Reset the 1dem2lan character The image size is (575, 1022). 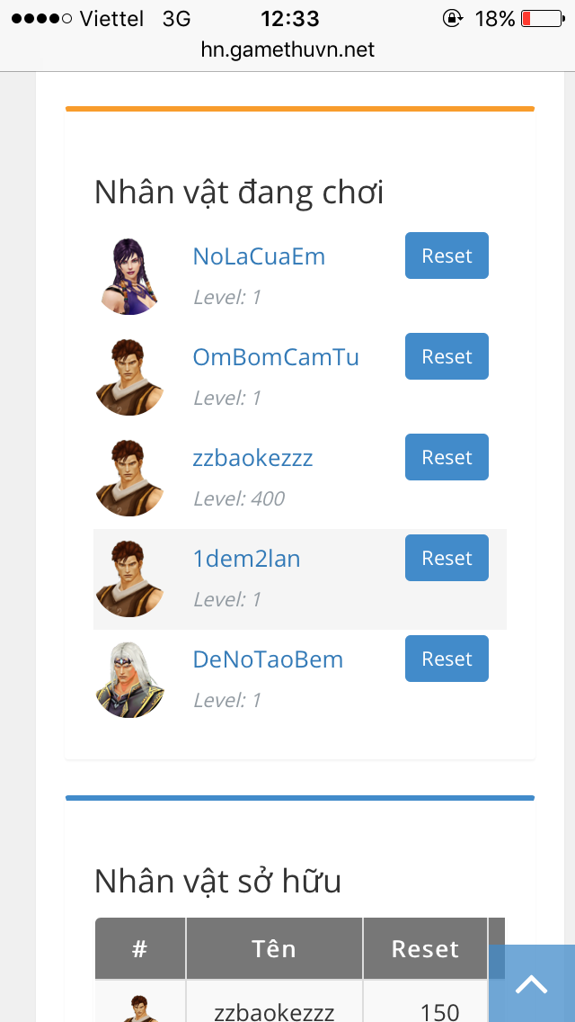pos(447,558)
